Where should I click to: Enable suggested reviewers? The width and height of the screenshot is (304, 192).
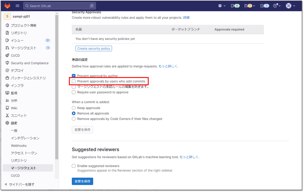pyautogui.click(x=73, y=166)
